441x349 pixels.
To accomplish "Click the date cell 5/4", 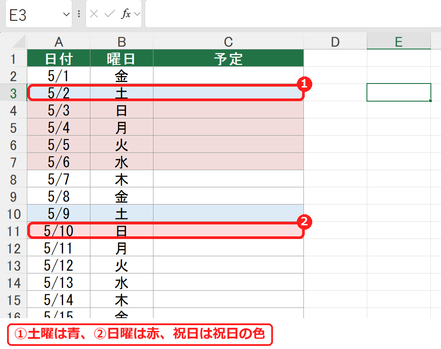I will pos(59,127).
